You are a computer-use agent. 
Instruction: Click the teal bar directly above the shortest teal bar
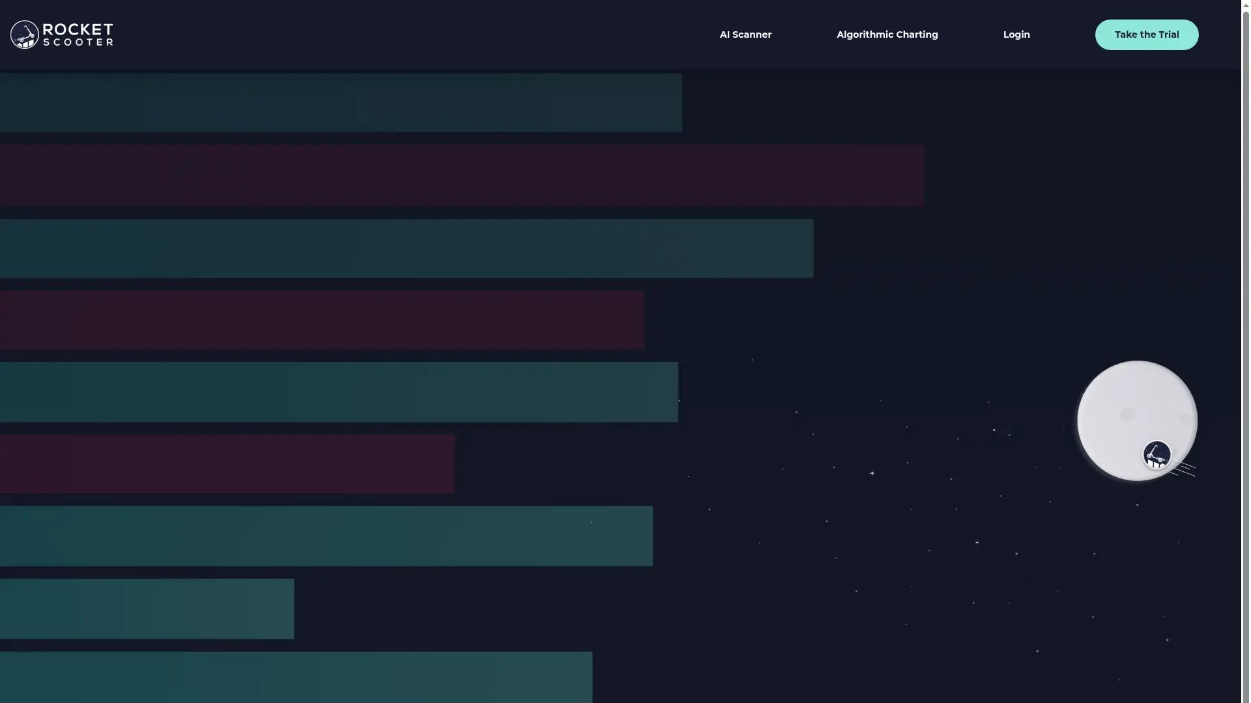coord(326,536)
